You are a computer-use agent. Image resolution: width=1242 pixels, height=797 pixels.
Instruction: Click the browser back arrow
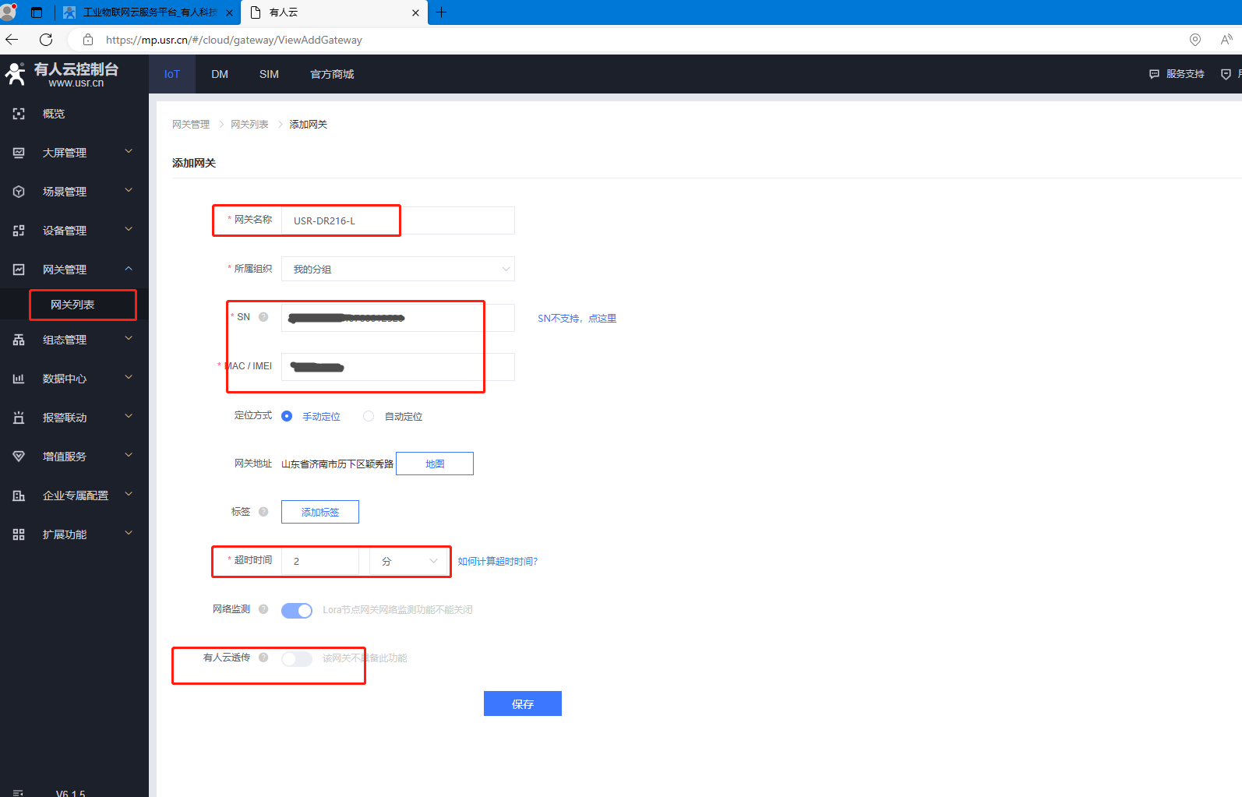12,40
